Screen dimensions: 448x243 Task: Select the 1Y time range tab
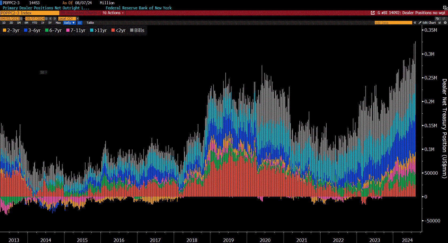click(x=43, y=22)
